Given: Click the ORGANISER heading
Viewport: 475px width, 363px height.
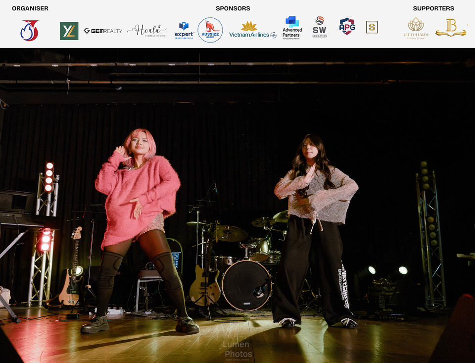Looking at the screenshot, I should pyautogui.click(x=30, y=8).
